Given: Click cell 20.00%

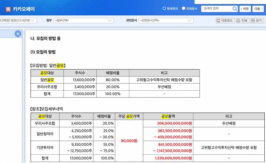Looking at the screenshot, I should 113,87.
